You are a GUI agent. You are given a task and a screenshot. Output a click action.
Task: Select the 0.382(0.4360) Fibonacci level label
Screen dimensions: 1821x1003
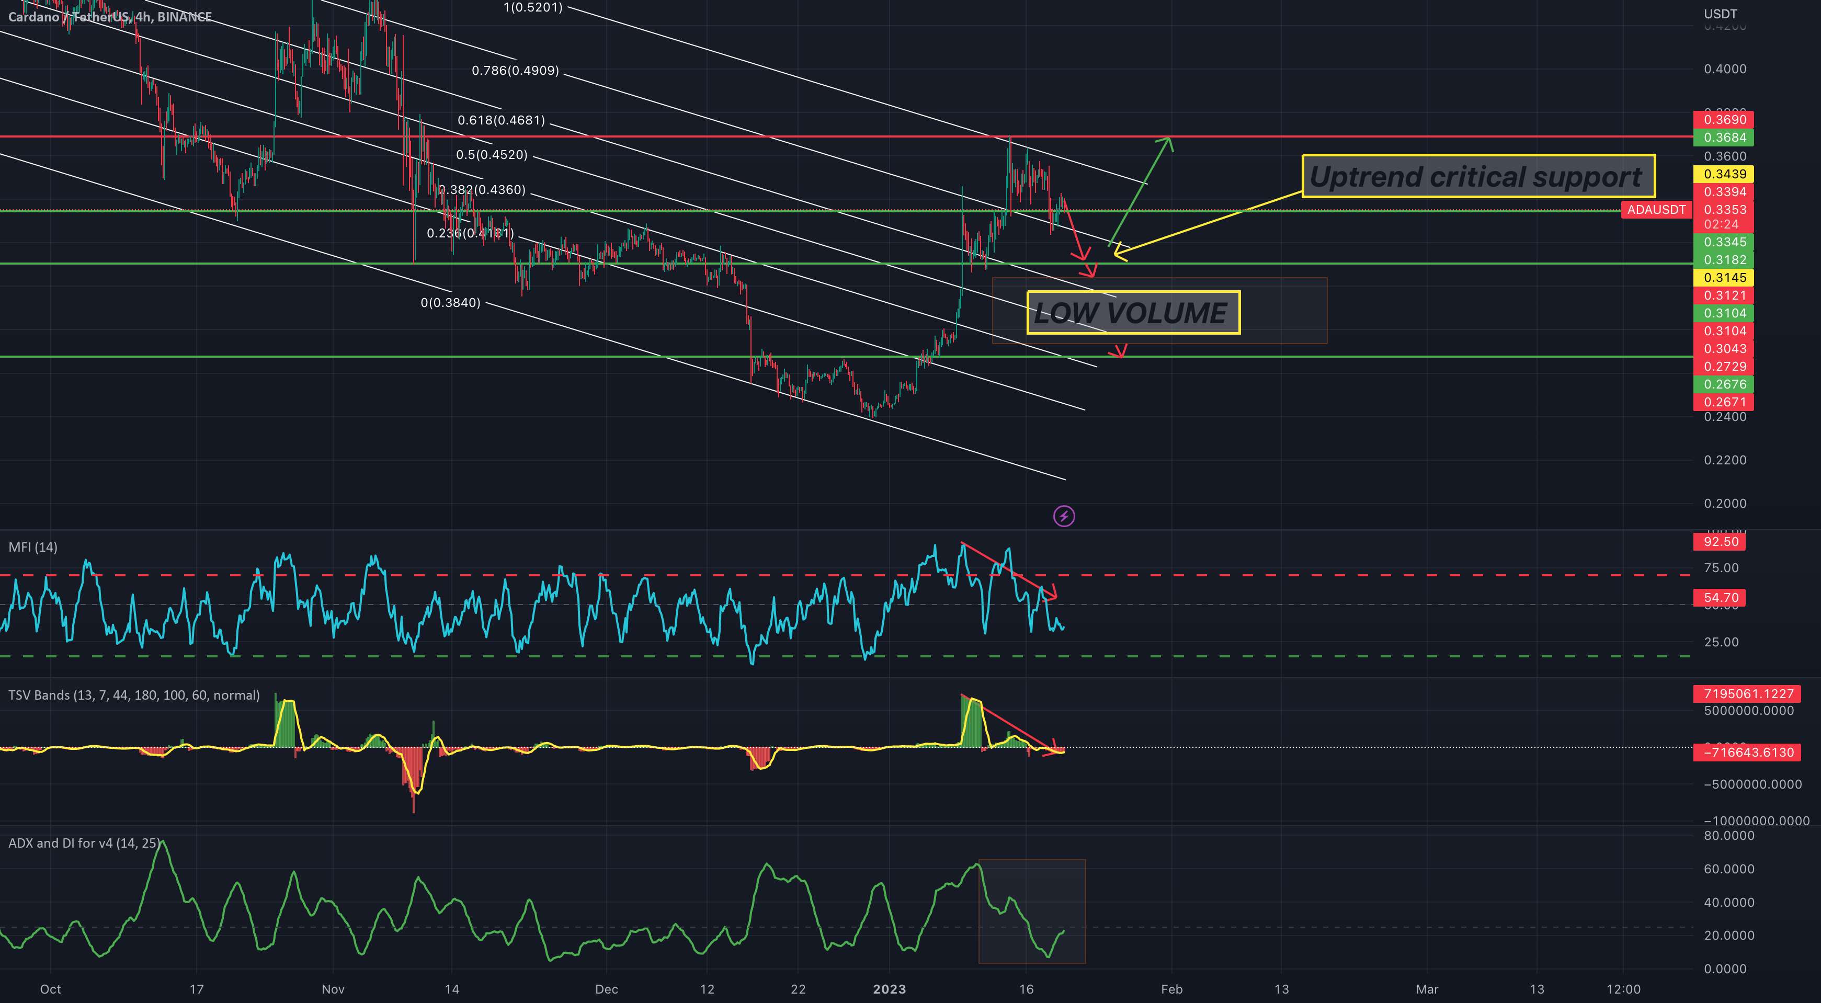click(x=482, y=190)
